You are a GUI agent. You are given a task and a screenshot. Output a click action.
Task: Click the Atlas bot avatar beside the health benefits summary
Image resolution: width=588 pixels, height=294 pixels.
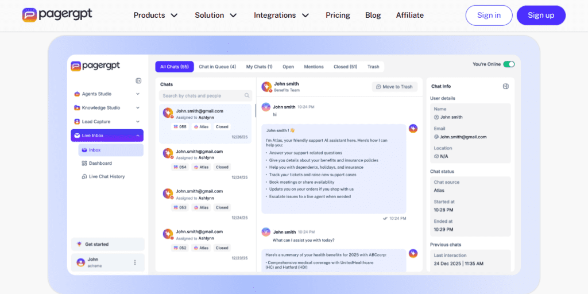(413, 253)
